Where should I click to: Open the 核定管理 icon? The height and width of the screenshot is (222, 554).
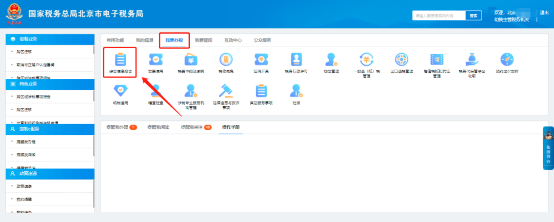pyautogui.click(x=331, y=59)
